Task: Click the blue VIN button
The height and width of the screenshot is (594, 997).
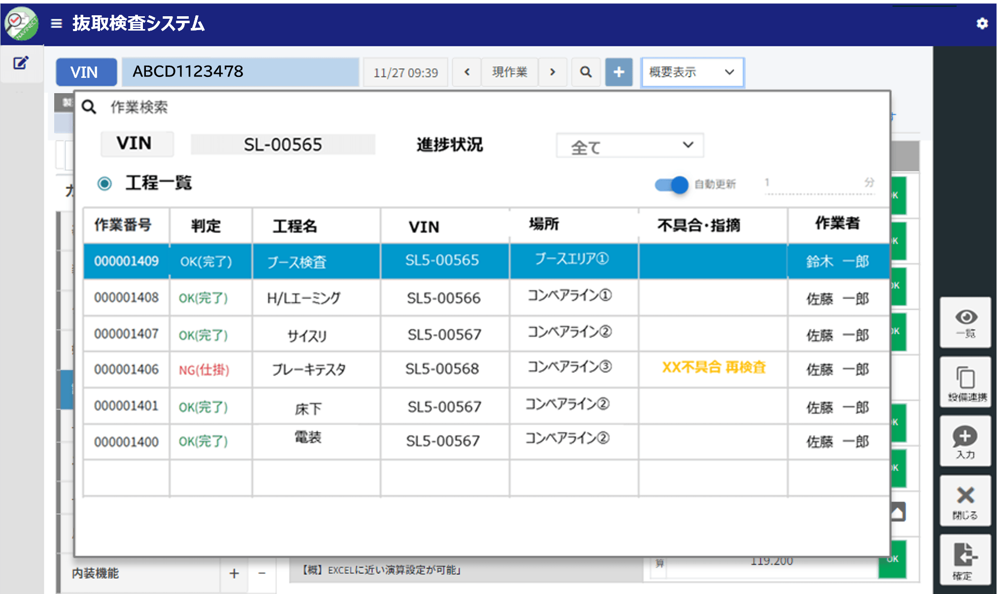Action: point(86,72)
